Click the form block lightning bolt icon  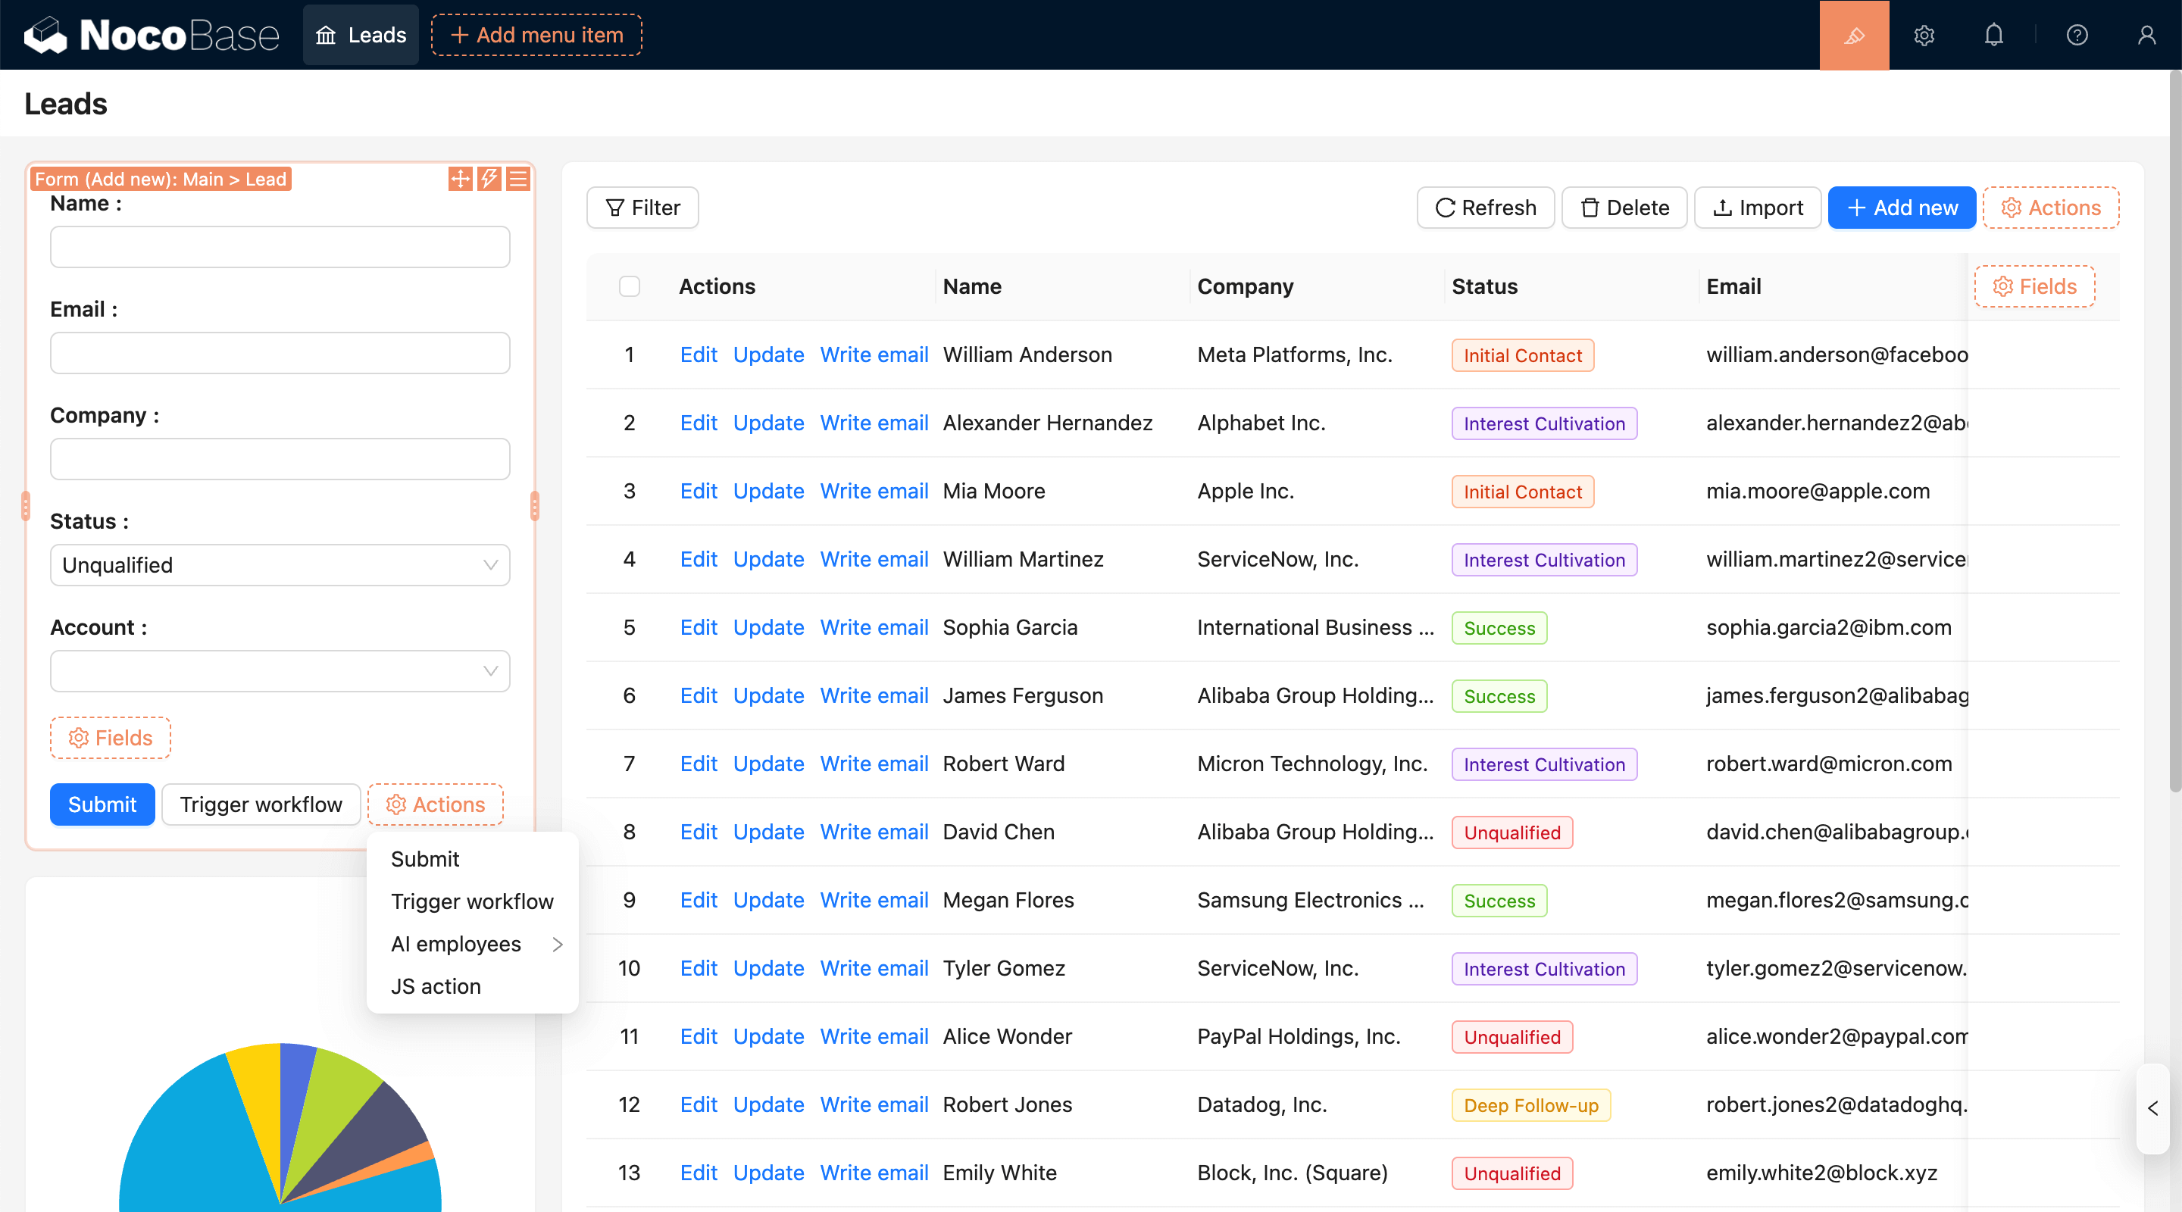point(489,179)
